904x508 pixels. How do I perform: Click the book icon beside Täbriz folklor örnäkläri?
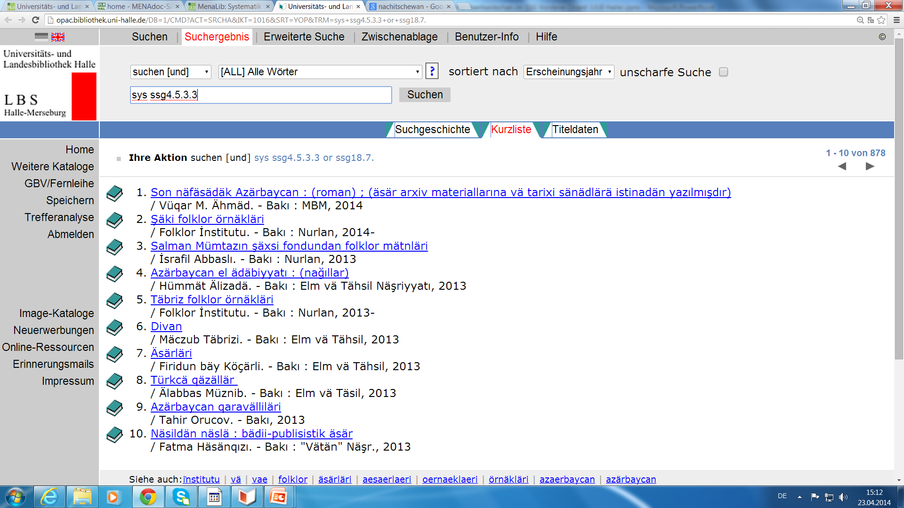click(114, 301)
